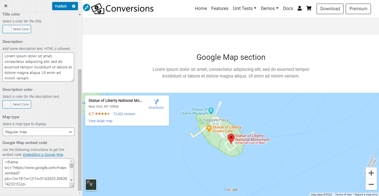Image resolution: width=379 pixels, height=196 pixels.
Task: Open the Embedding a Google Map link
Action: 43,155
